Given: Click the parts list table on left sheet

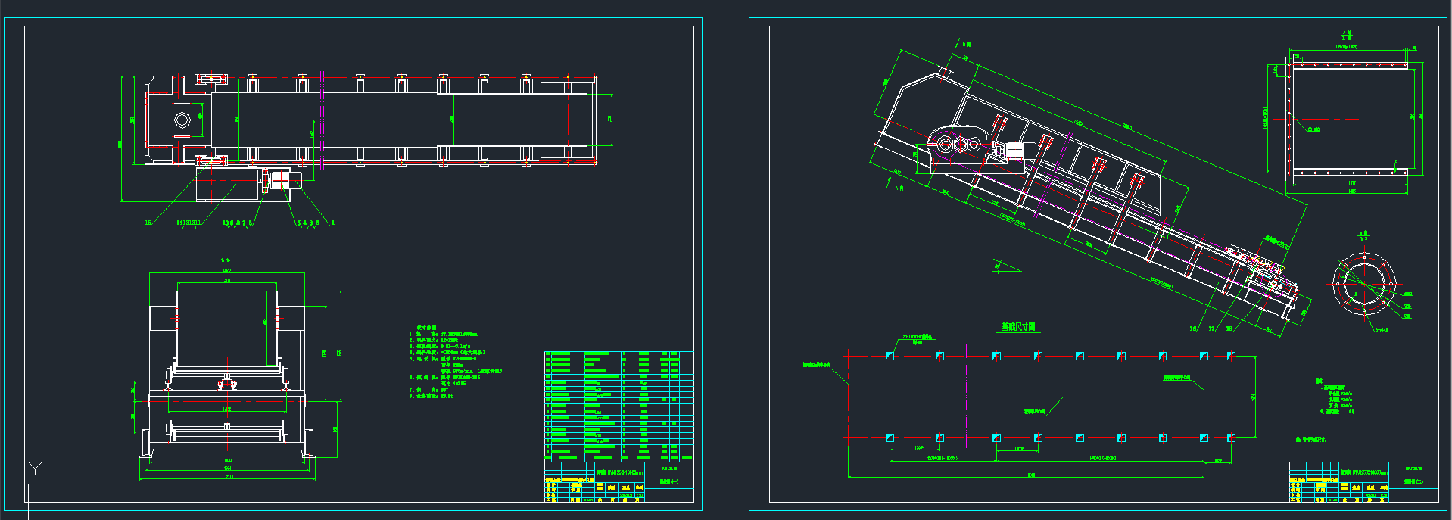Looking at the screenshot, I should tap(619, 405).
